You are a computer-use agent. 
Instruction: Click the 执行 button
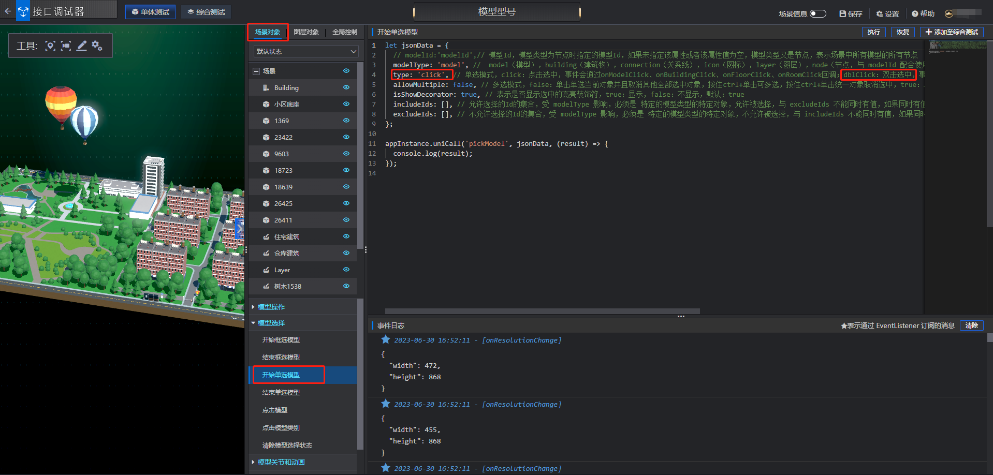point(873,32)
